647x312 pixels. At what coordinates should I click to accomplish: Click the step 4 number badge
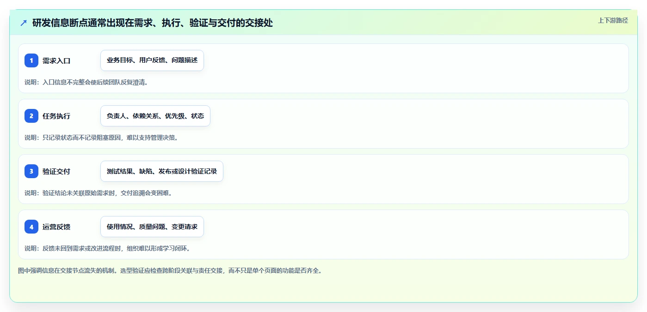[31, 227]
